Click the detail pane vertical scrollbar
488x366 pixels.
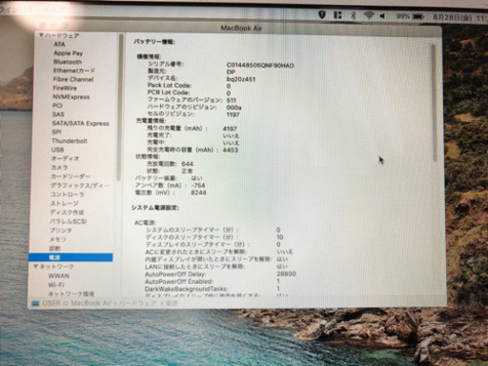[434, 103]
